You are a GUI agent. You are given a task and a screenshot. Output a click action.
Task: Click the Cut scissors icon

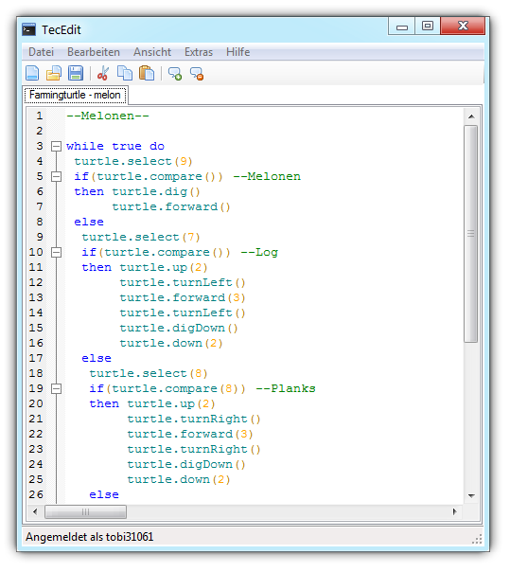[103, 73]
